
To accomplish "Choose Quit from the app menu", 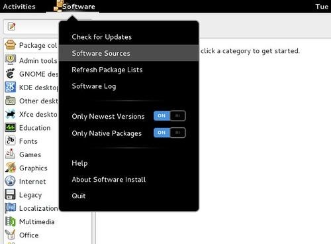I will 129,196.
